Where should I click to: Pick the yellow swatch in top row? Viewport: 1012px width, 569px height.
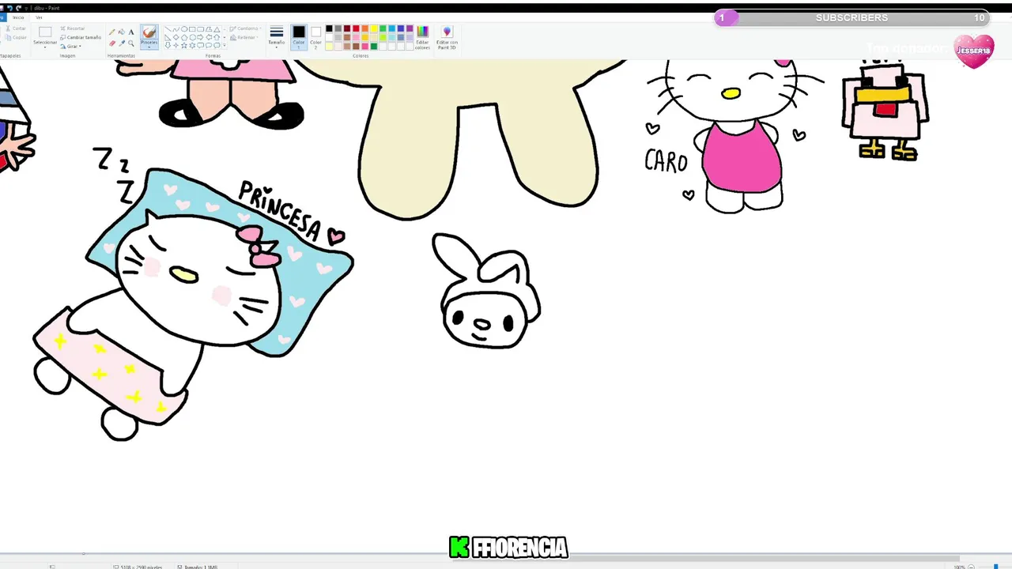pyautogui.click(x=374, y=28)
